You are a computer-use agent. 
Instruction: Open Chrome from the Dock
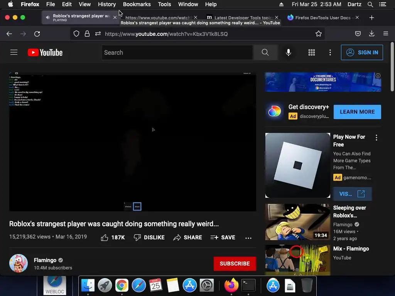point(122,286)
